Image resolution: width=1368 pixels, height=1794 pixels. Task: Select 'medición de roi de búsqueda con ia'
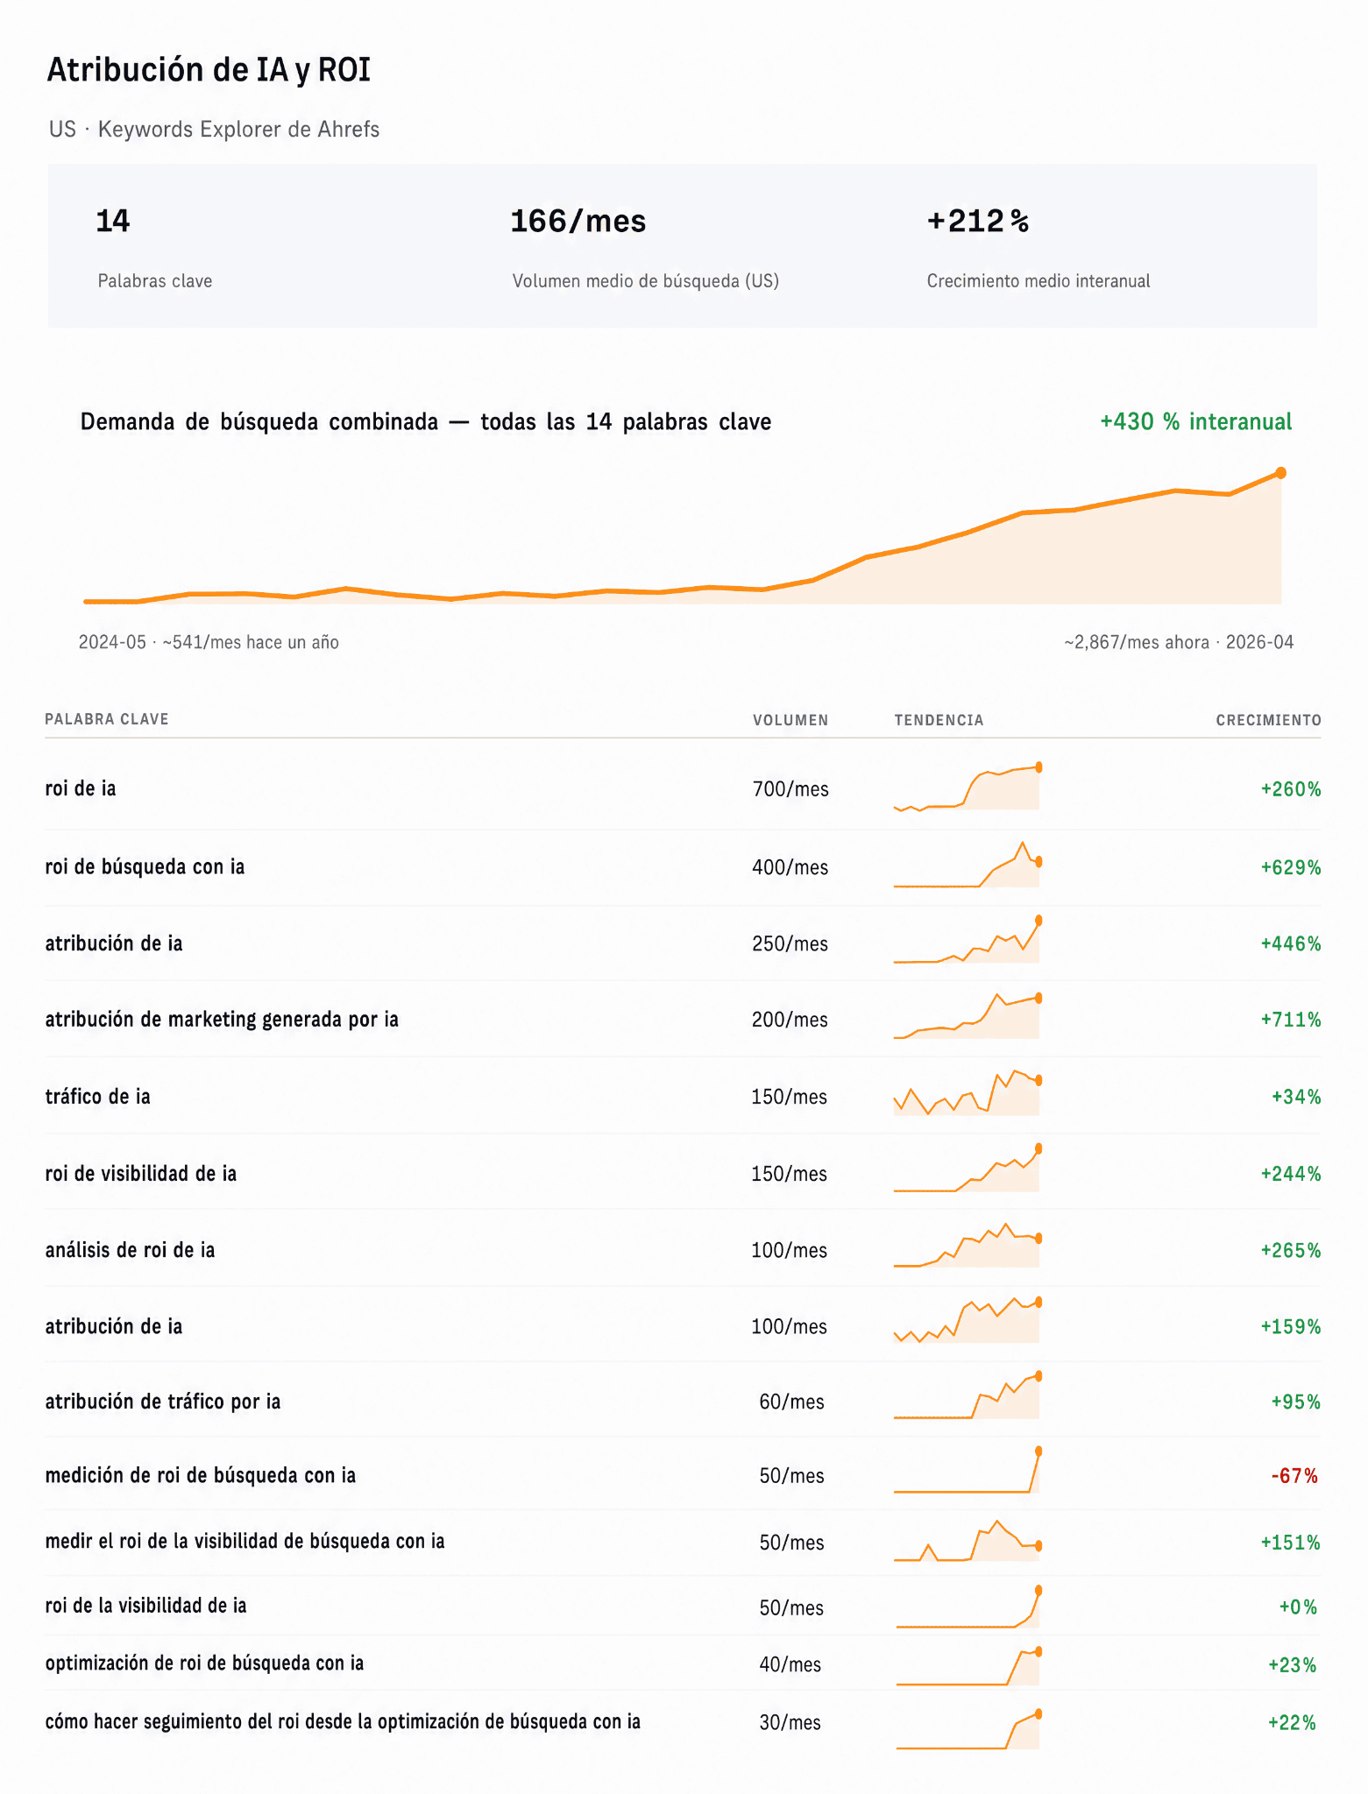tap(200, 1475)
